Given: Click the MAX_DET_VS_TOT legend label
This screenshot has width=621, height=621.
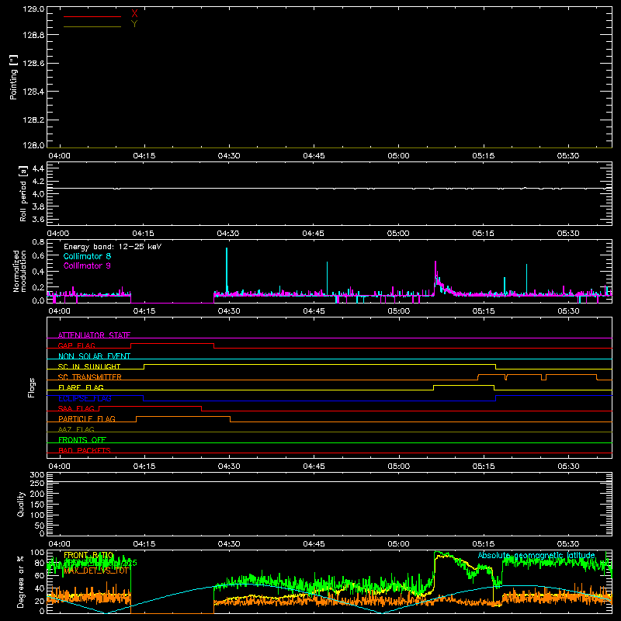Looking at the screenshot, I should (95, 571).
